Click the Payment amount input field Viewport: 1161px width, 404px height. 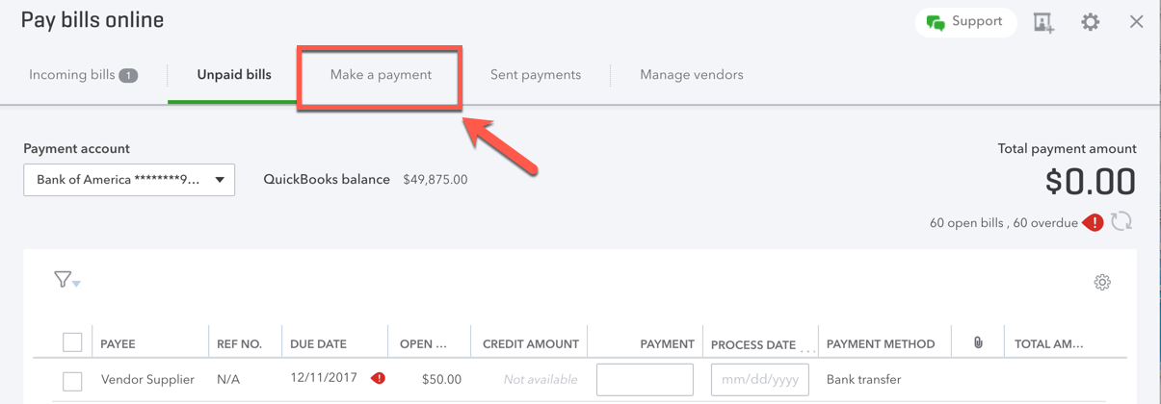[x=645, y=380]
